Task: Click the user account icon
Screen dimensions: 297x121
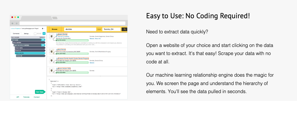Action: coord(43,28)
